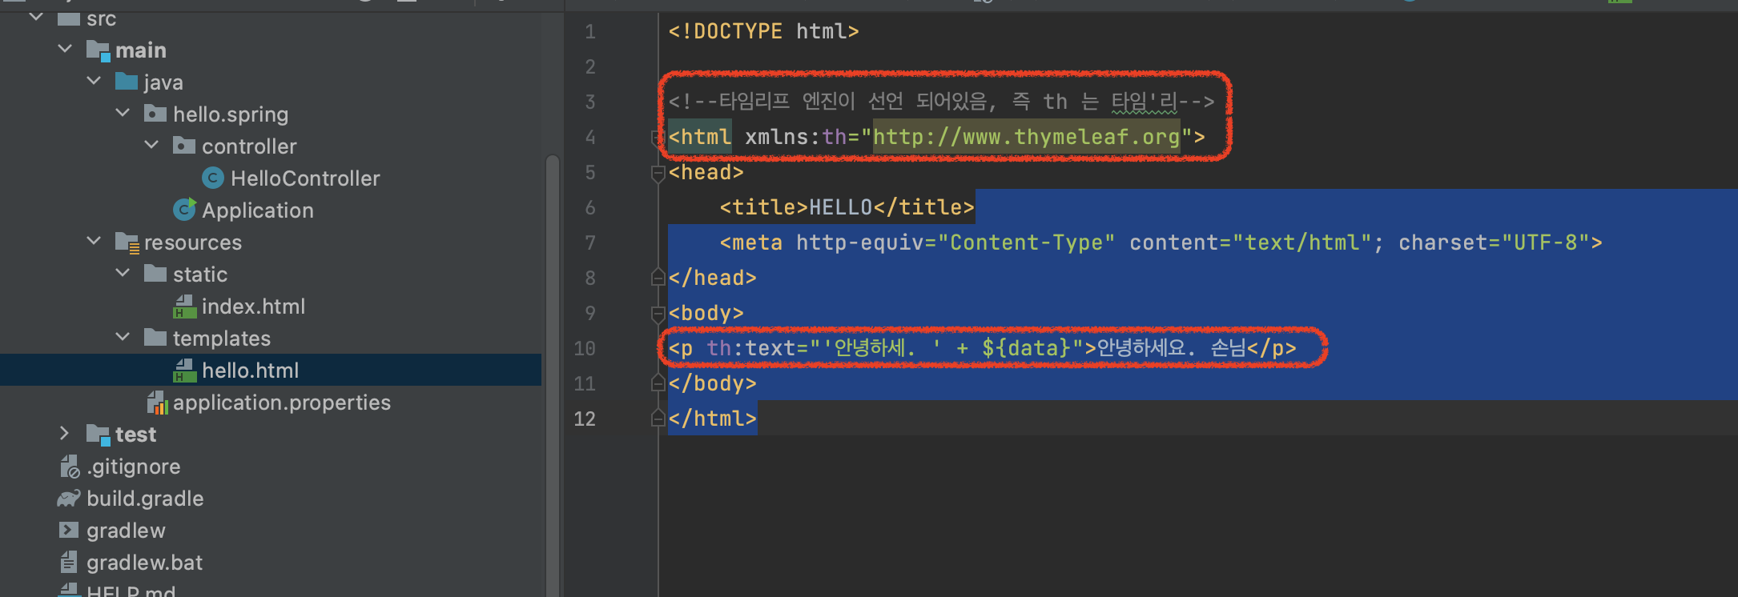Click fold marker at closing html tag
The width and height of the screenshot is (1738, 597).
coord(658,419)
